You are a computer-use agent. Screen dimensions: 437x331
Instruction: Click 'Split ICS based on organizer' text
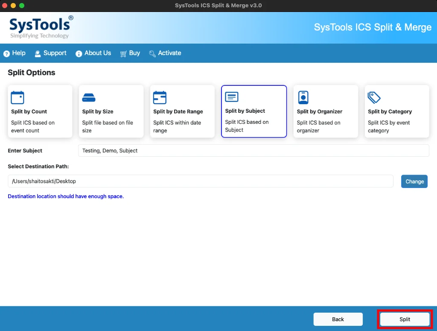(318, 126)
